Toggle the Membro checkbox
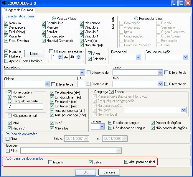 [x=44, y=27]
